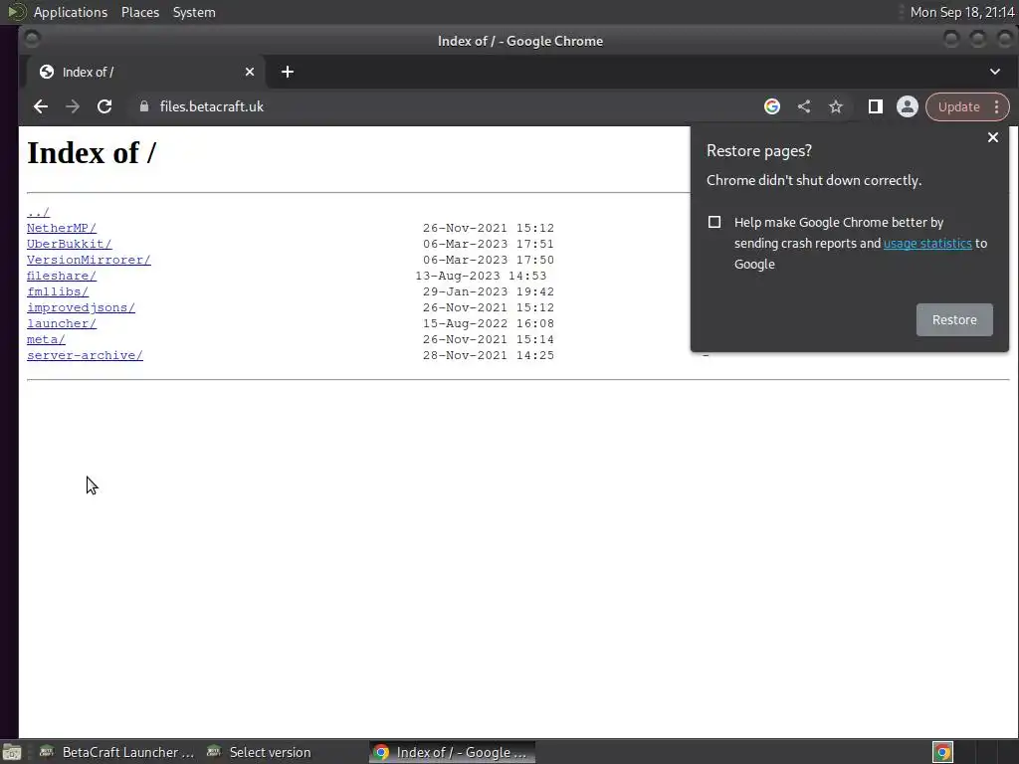The image size is (1019, 764).
Task: Reload the files.betacraft.uk page
Action: (x=103, y=106)
